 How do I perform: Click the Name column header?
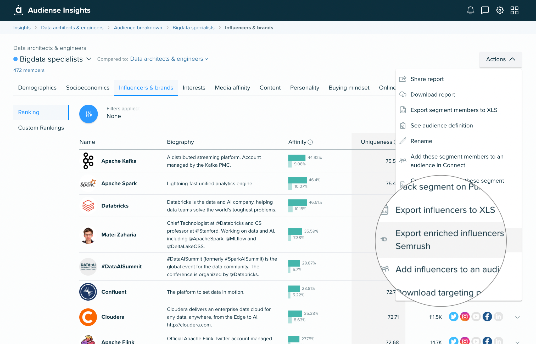point(87,142)
